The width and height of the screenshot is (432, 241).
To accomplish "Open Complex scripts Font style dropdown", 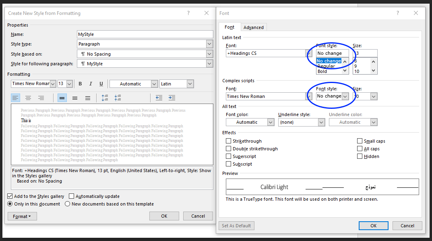I will tap(345, 96).
